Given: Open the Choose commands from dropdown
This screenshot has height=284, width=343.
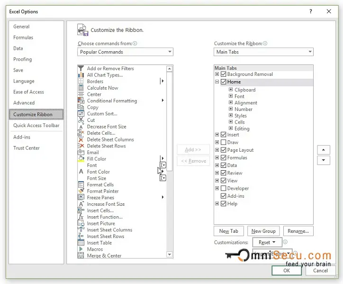Looking at the screenshot, I should click(125, 52).
